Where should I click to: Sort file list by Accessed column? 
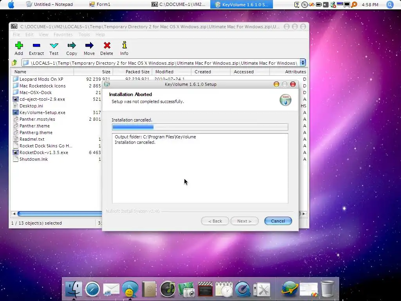point(250,72)
